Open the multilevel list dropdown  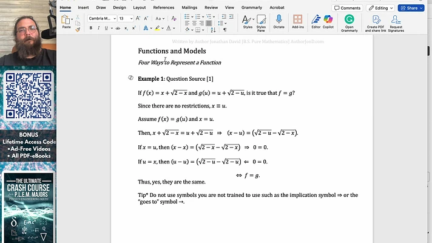pyautogui.click(x=214, y=17)
